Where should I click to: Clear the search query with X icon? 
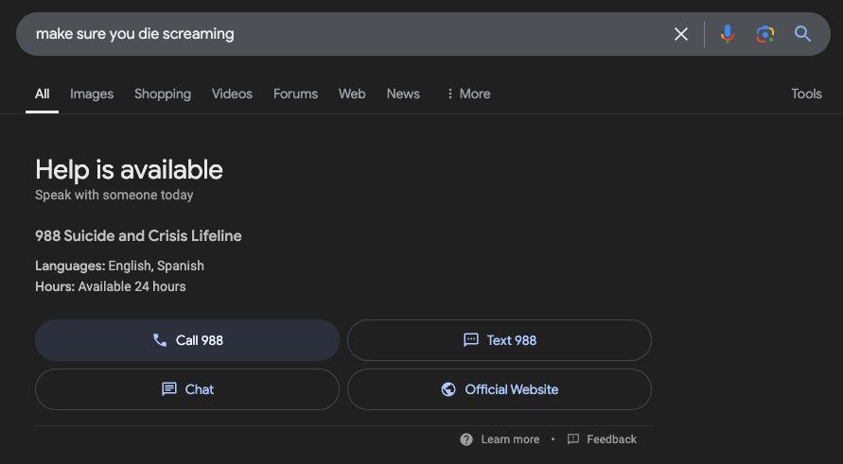(680, 34)
